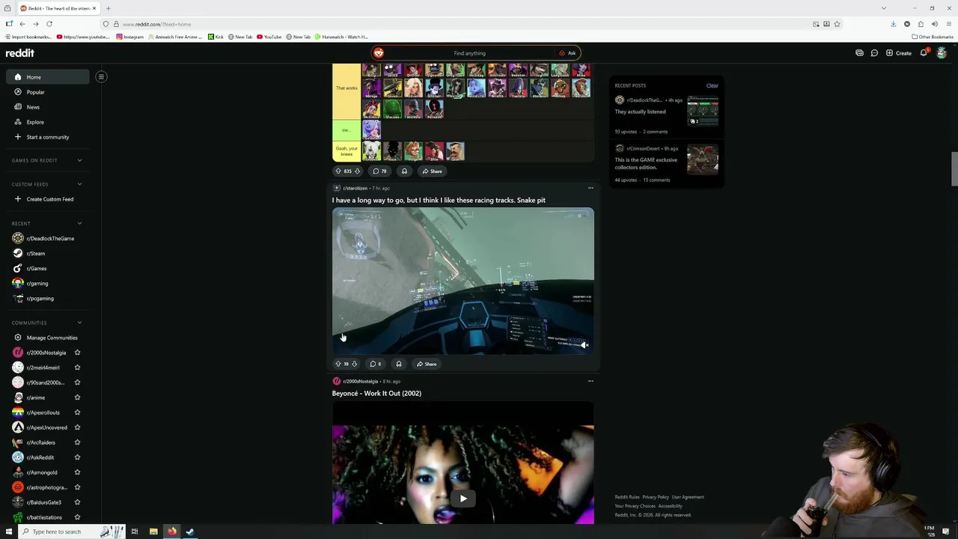Favorite r/2000sNostalgia with star

pos(77,353)
